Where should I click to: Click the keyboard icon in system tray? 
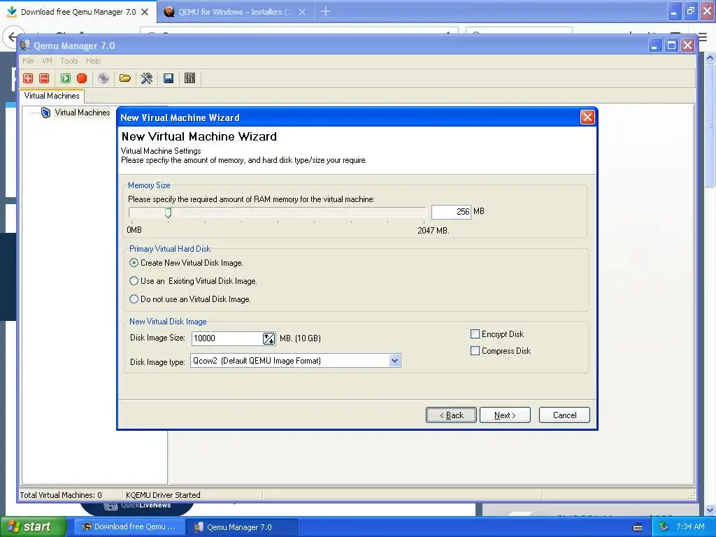(x=638, y=527)
